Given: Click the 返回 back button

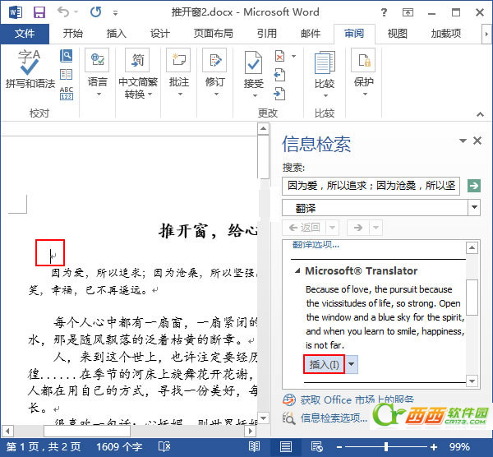Looking at the screenshot, I should point(304,228).
